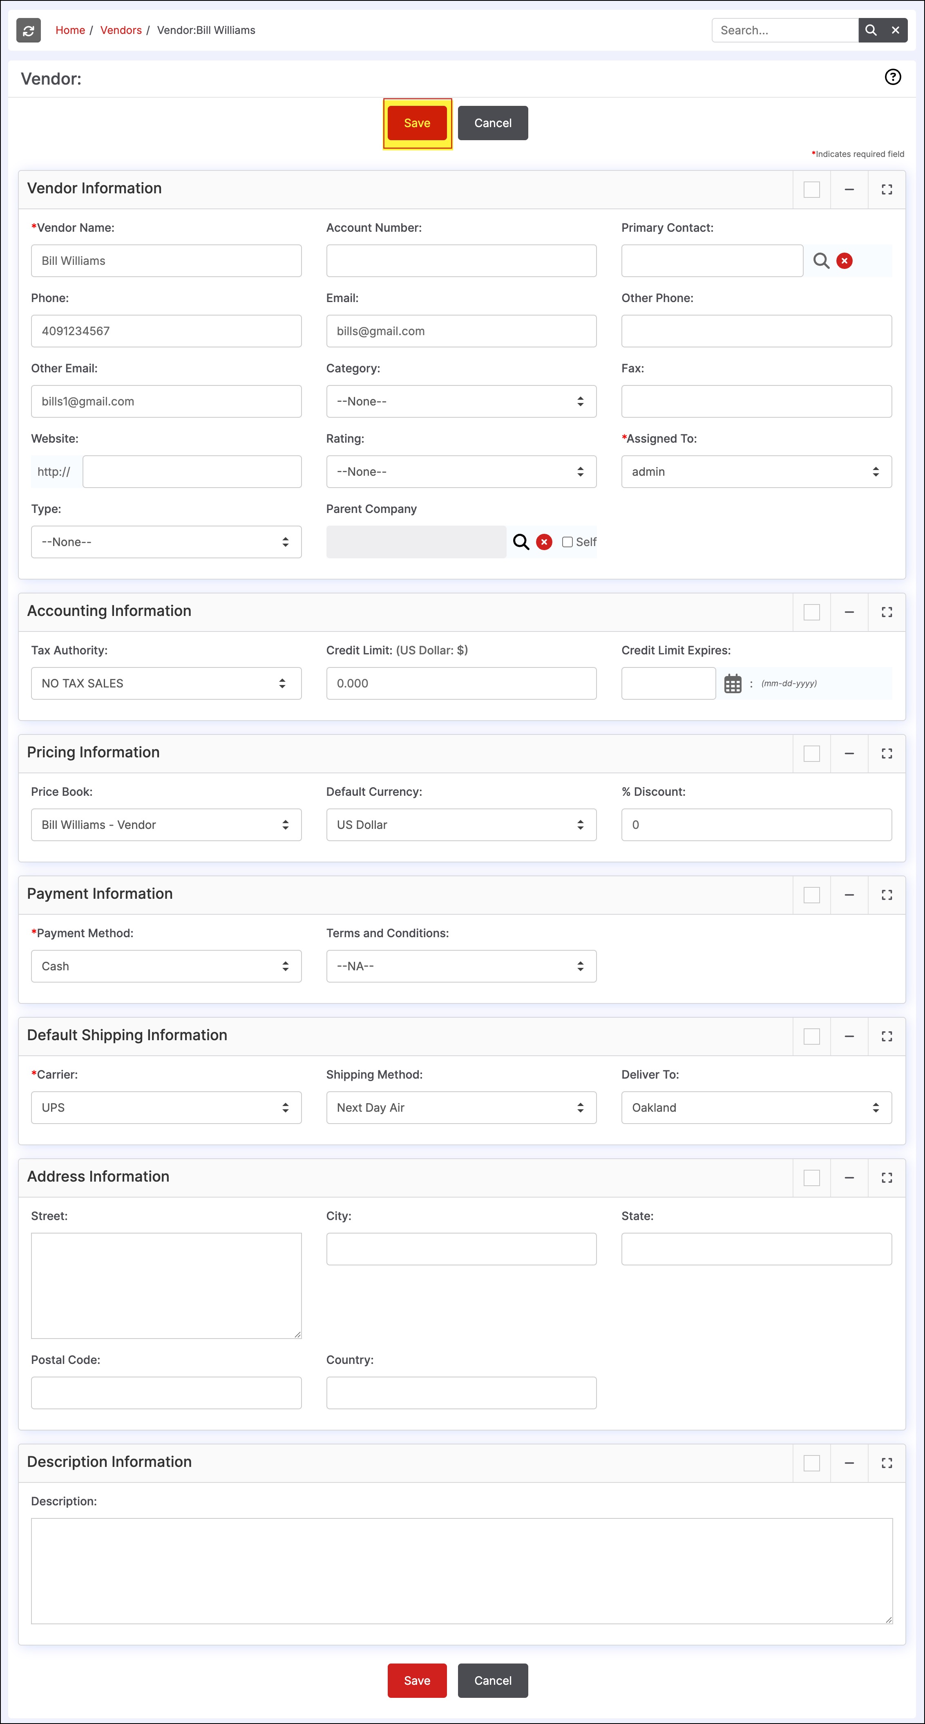This screenshot has width=925, height=1724.
Task: Maximize the Accounting Information panel
Action: tap(886, 612)
